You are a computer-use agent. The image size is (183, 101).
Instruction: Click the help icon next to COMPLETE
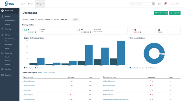(x=36, y=32)
